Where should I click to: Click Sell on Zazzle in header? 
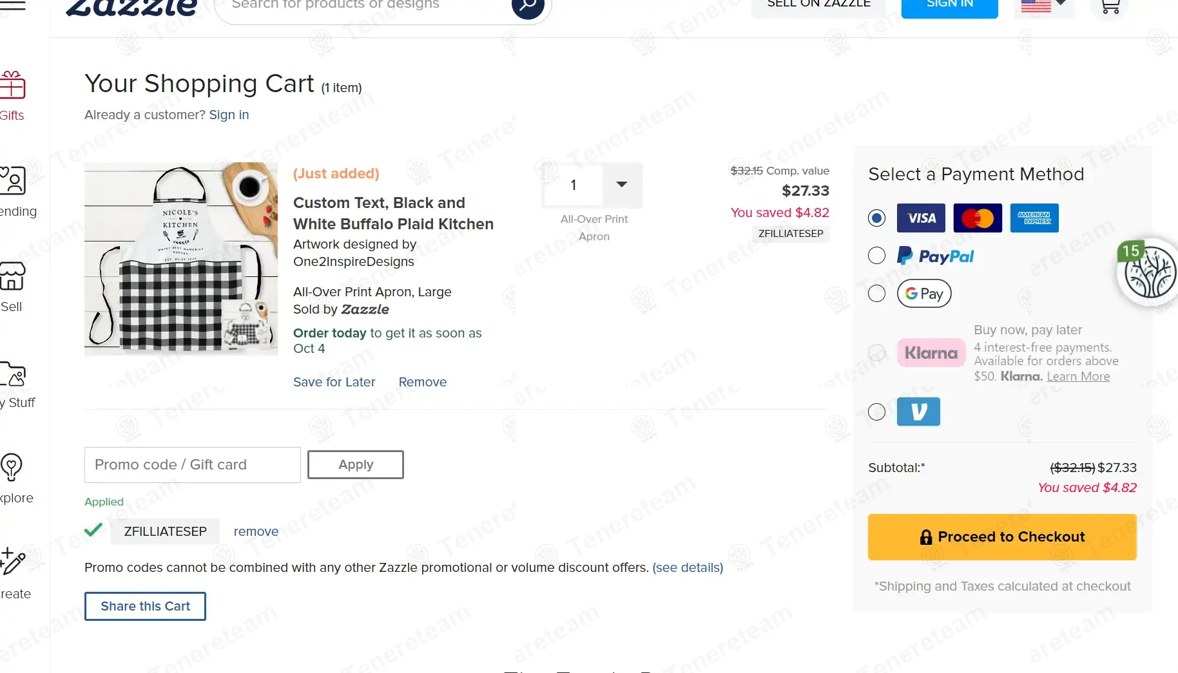coord(818,5)
